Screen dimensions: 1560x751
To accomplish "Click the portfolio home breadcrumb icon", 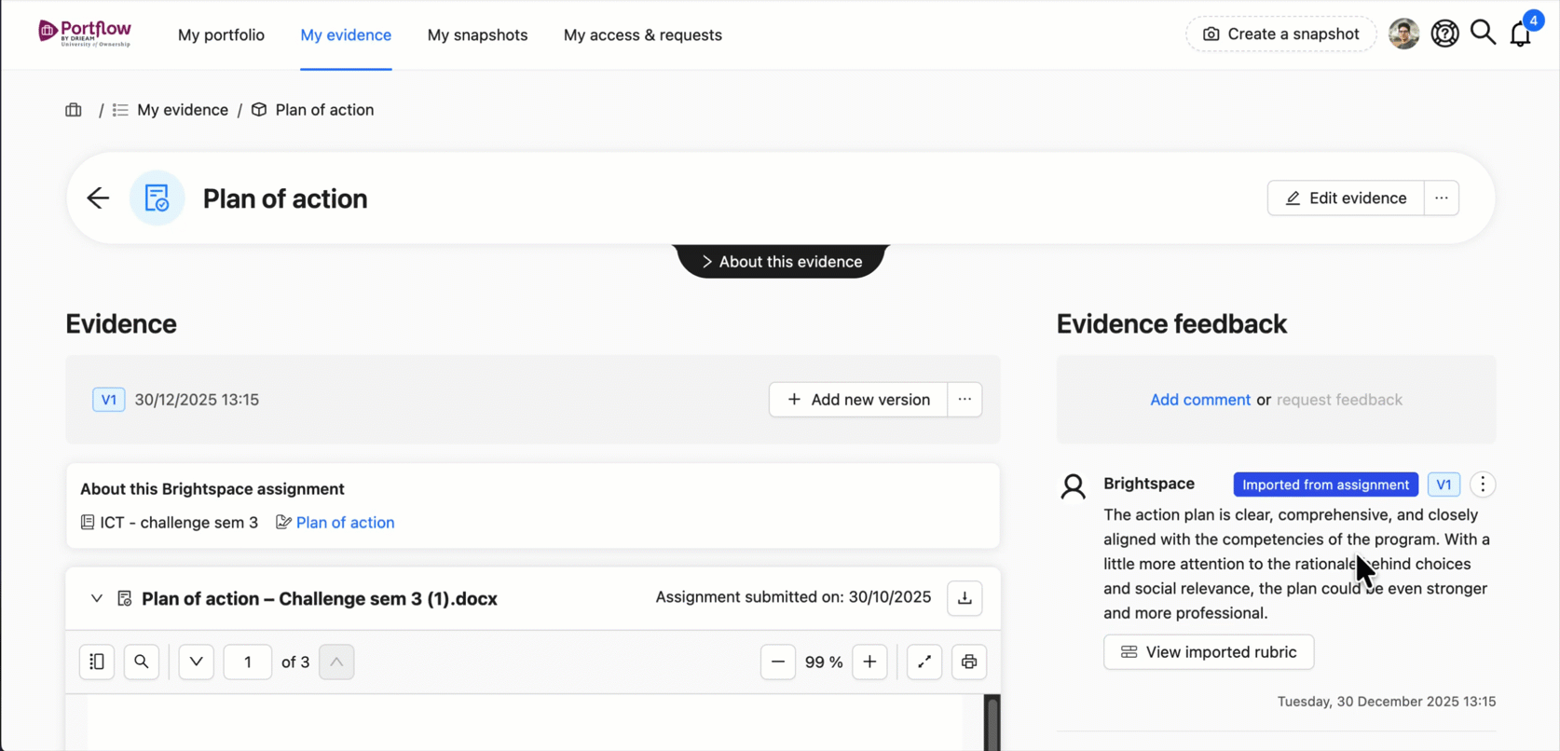I will click(74, 110).
